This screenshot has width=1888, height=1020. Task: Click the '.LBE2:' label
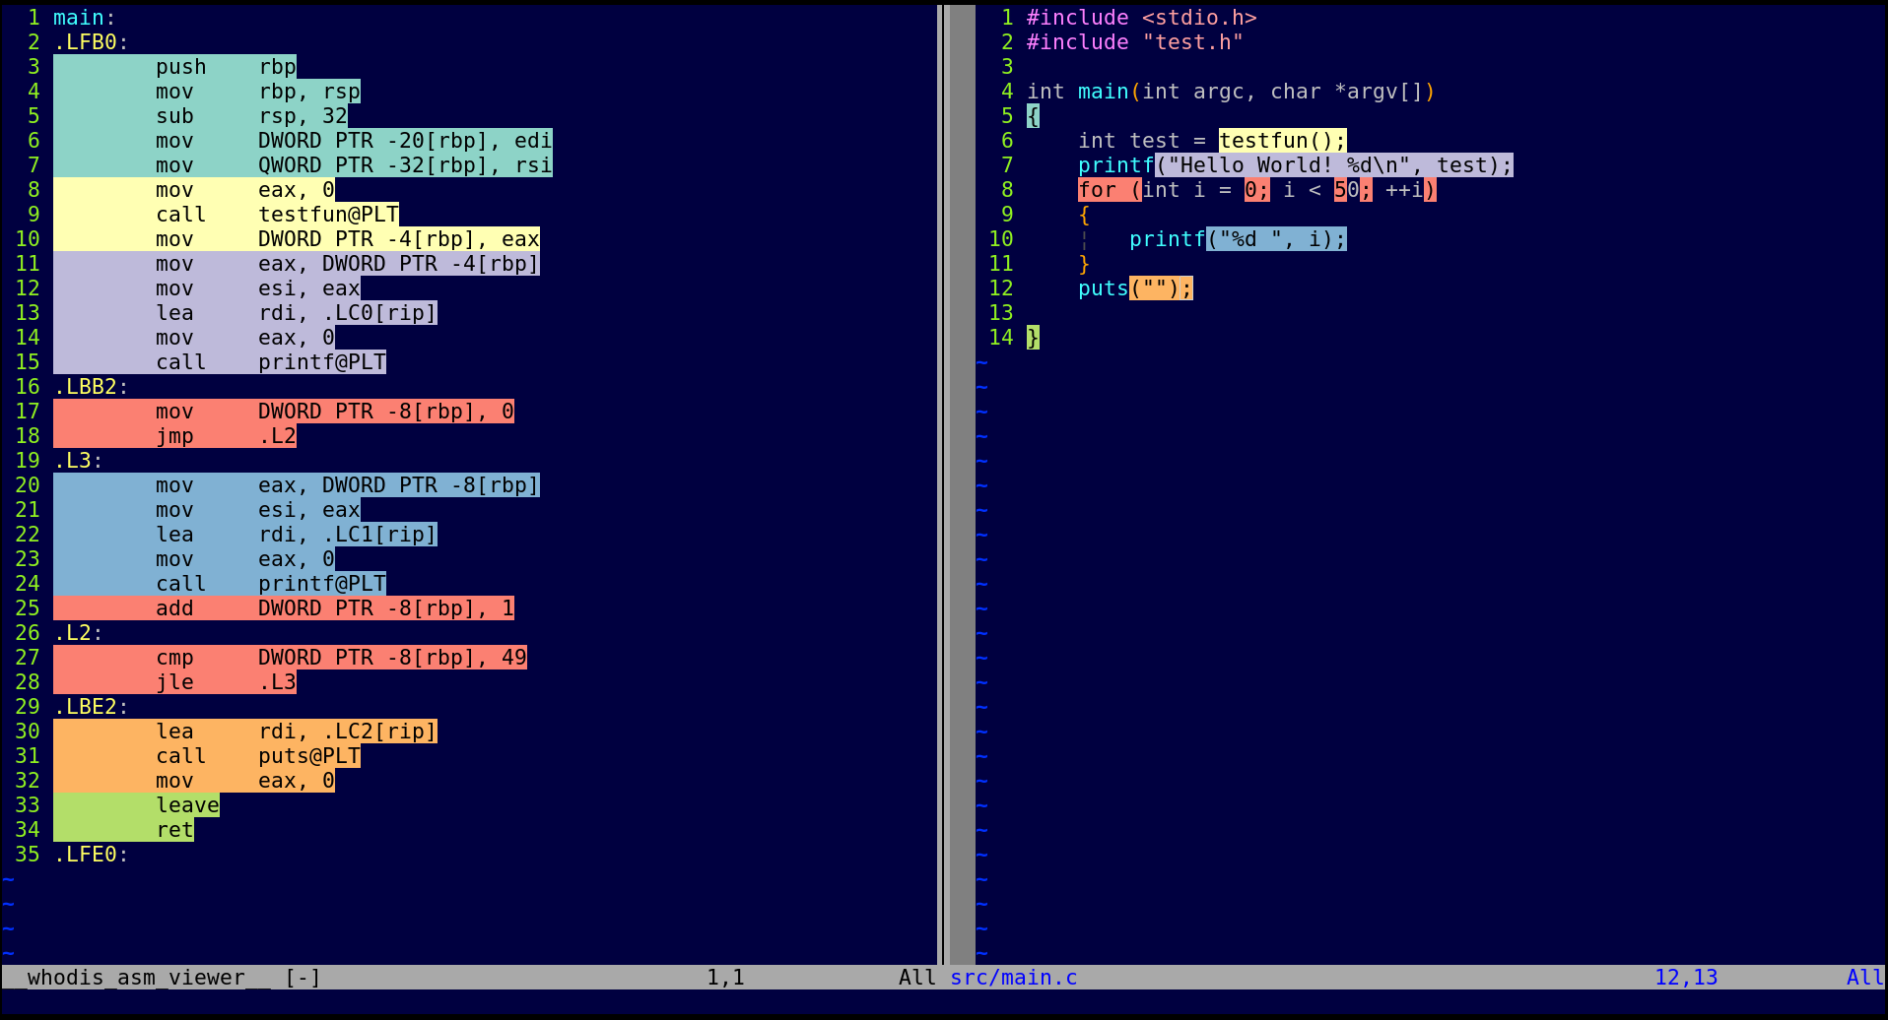91,707
